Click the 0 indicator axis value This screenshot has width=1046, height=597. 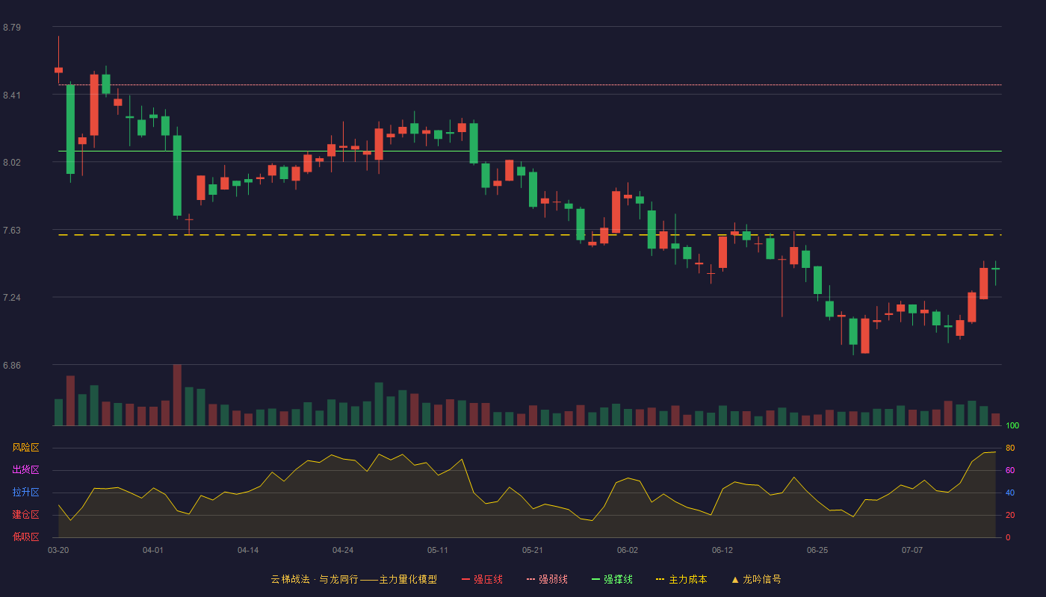point(1008,537)
